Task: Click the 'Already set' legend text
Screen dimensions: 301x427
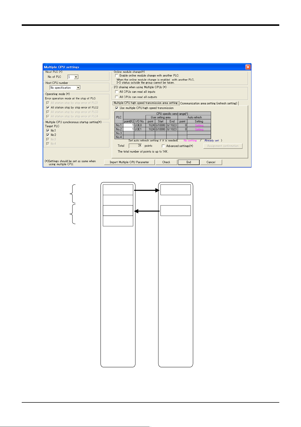Action: click(212, 141)
